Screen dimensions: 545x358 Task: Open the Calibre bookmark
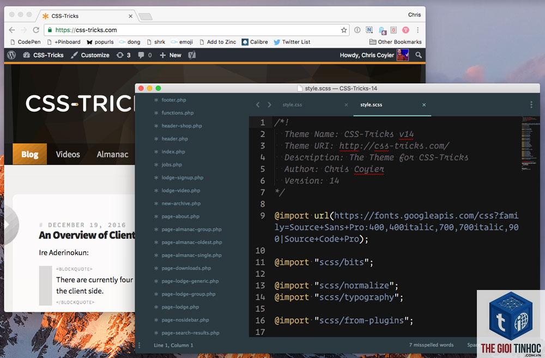pyautogui.click(x=255, y=42)
